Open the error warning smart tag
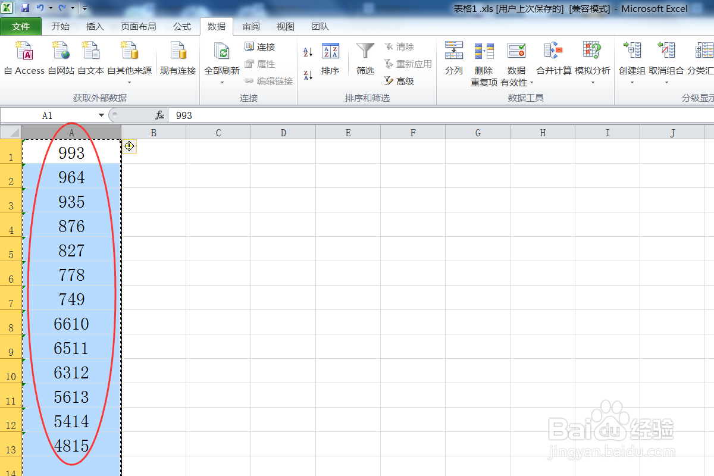Viewport: 714px width, 476px height. pos(129,146)
